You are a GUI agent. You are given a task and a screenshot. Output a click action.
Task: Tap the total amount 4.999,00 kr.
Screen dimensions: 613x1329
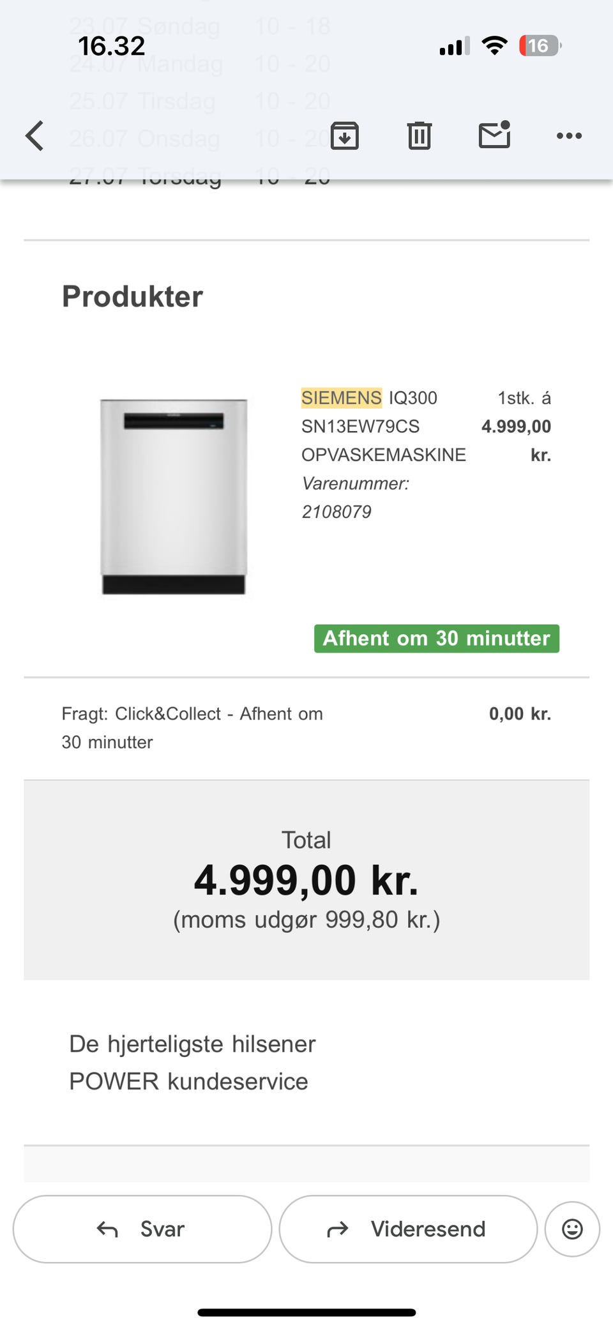pyautogui.click(x=306, y=880)
